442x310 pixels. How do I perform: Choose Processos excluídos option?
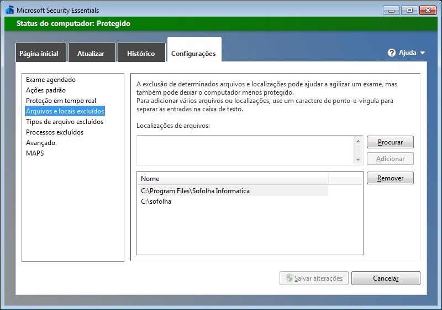pos(55,132)
